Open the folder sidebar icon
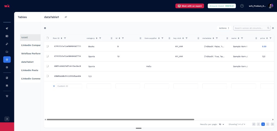 pyautogui.click(x=7, y=52)
